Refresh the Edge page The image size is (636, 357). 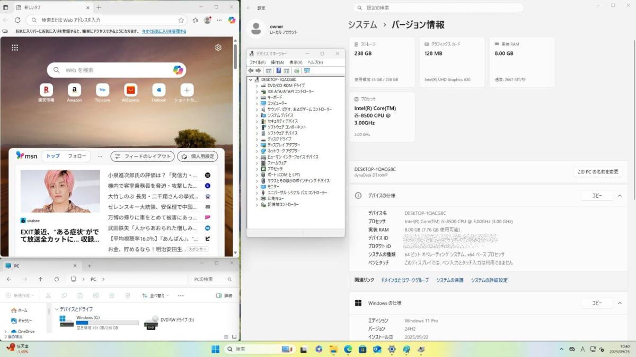pos(17,20)
